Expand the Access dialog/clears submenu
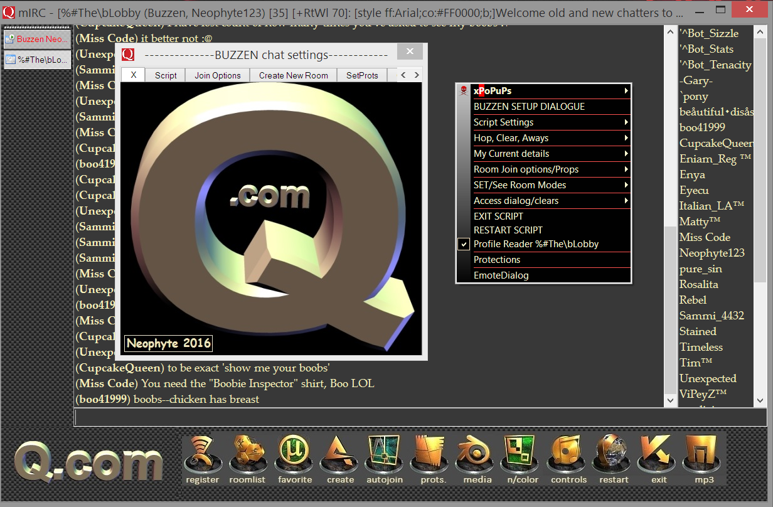 point(626,201)
